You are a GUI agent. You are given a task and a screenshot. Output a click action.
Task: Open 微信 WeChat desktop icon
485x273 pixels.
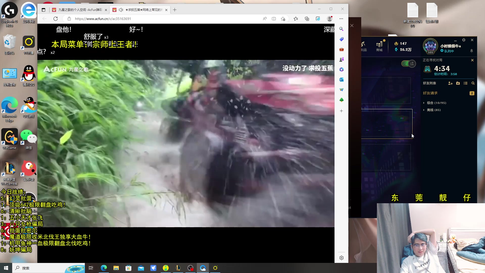pos(29,140)
